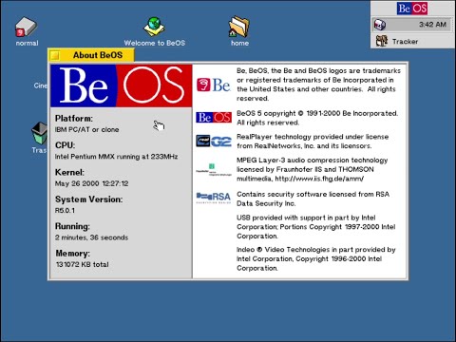The height and width of the screenshot is (342, 456).
Task: Click the Indeo Video Technologies notice
Action: [x=316, y=258]
